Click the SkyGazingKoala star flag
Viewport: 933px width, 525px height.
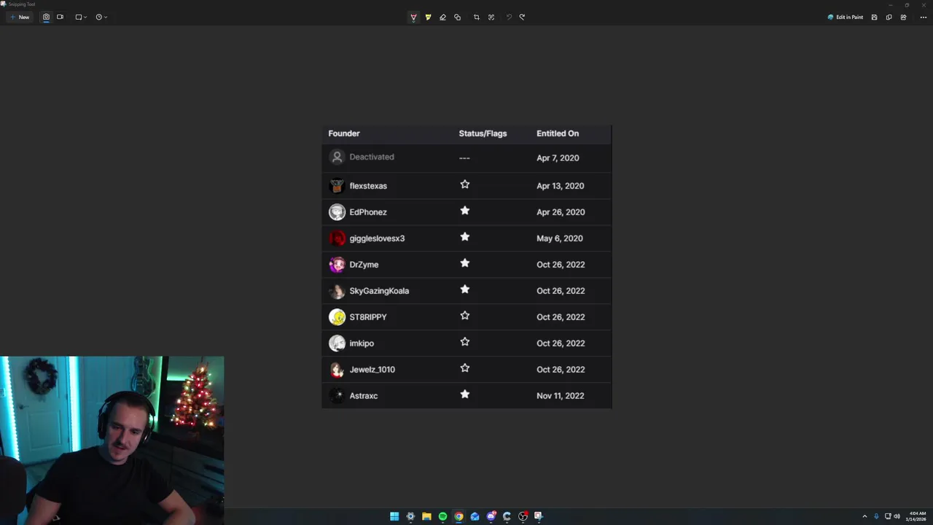coord(465,289)
